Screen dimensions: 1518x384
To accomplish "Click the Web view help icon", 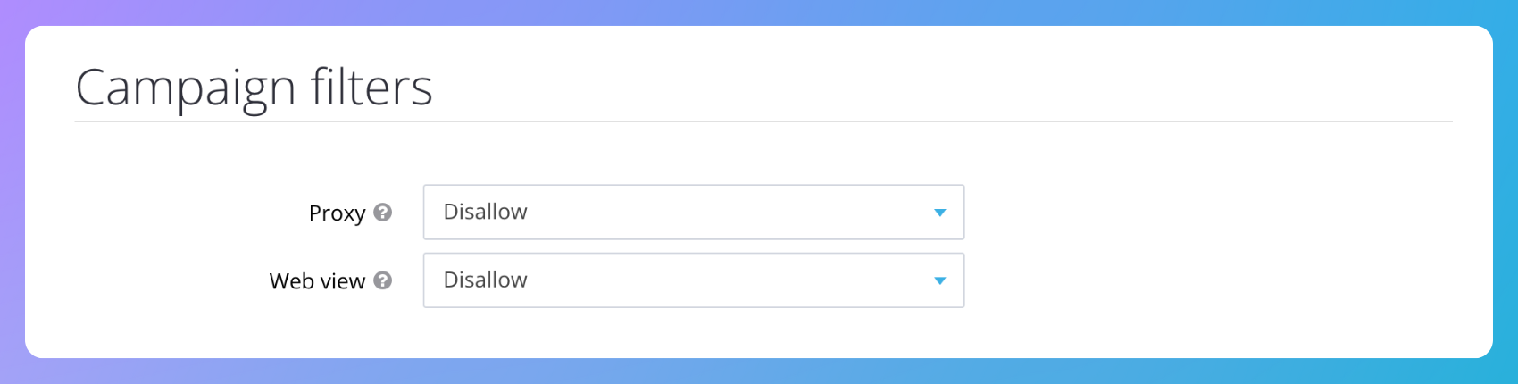I will [383, 280].
